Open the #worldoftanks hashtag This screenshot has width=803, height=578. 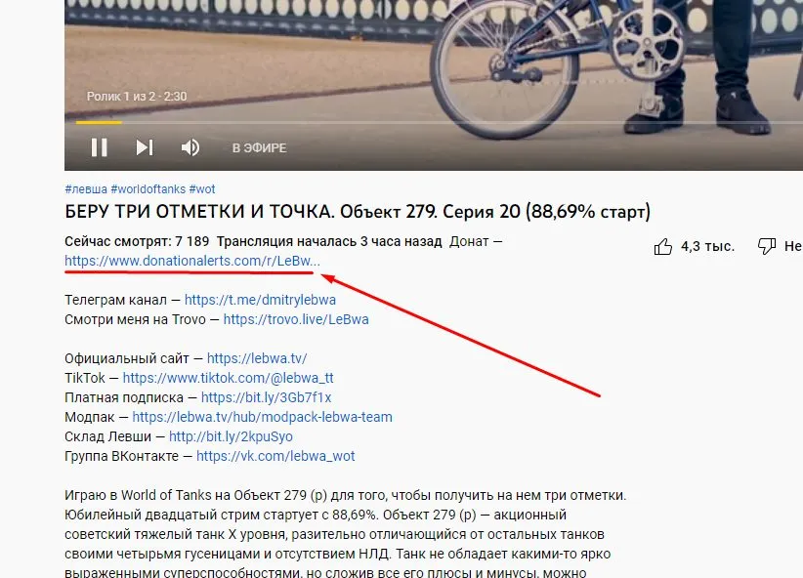tap(148, 188)
